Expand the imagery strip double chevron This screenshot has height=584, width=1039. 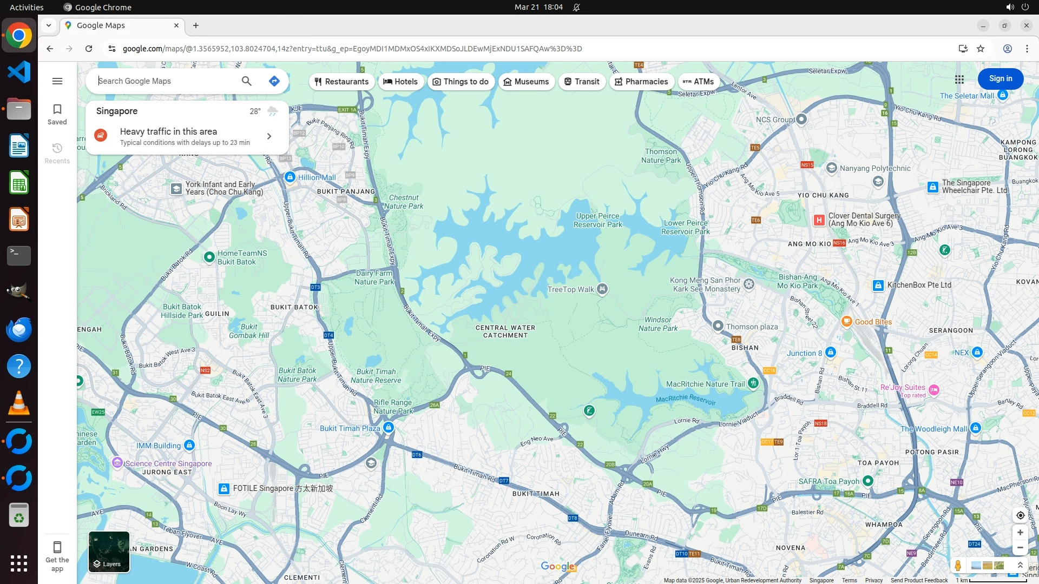(1020, 565)
